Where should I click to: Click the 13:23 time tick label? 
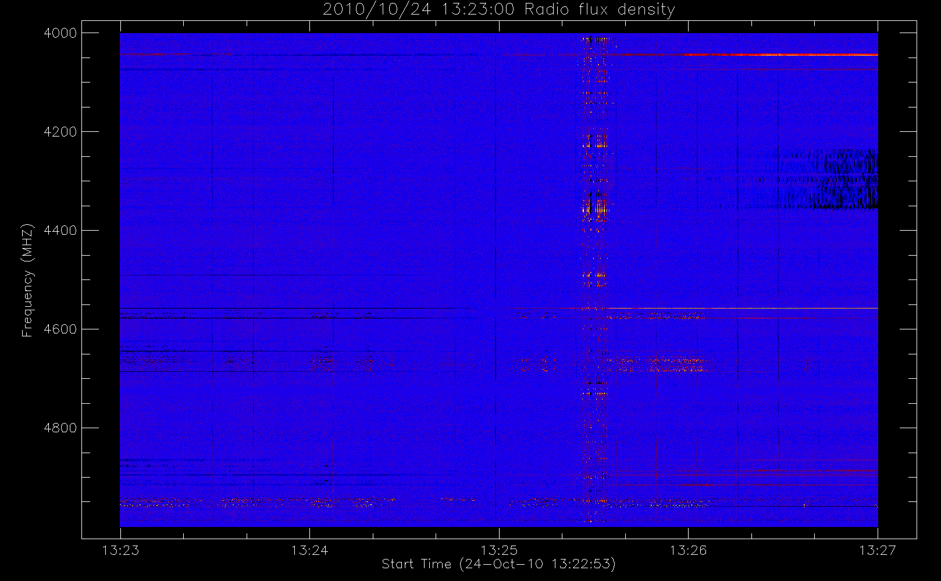tap(120, 550)
